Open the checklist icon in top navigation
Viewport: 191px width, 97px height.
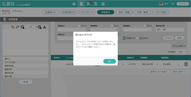(x=103, y=4)
